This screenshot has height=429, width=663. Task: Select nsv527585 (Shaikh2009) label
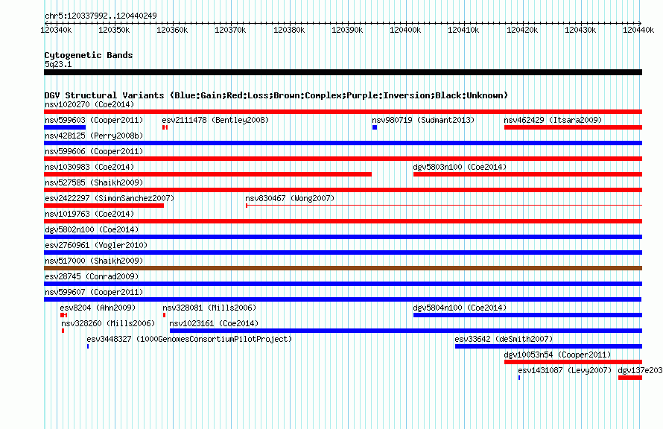[94, 182]
